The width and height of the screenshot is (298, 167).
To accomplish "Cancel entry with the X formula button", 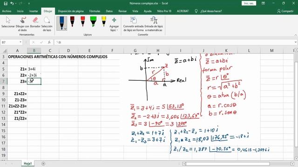I will [34, 42].
